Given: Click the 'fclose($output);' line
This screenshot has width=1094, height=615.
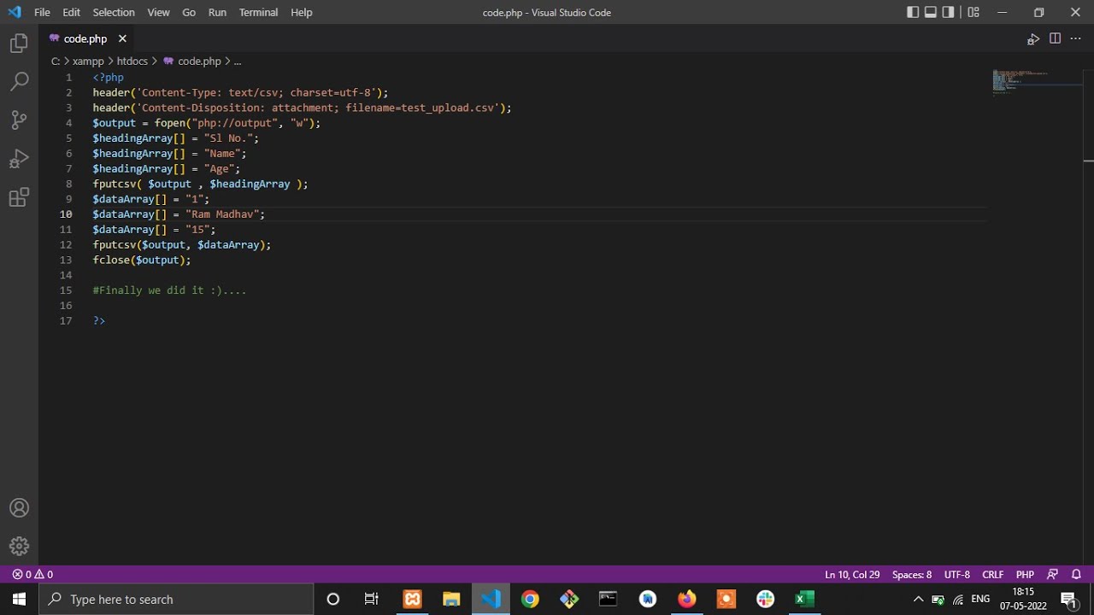Looking at the screenshot, I should [x=142, y=260].
